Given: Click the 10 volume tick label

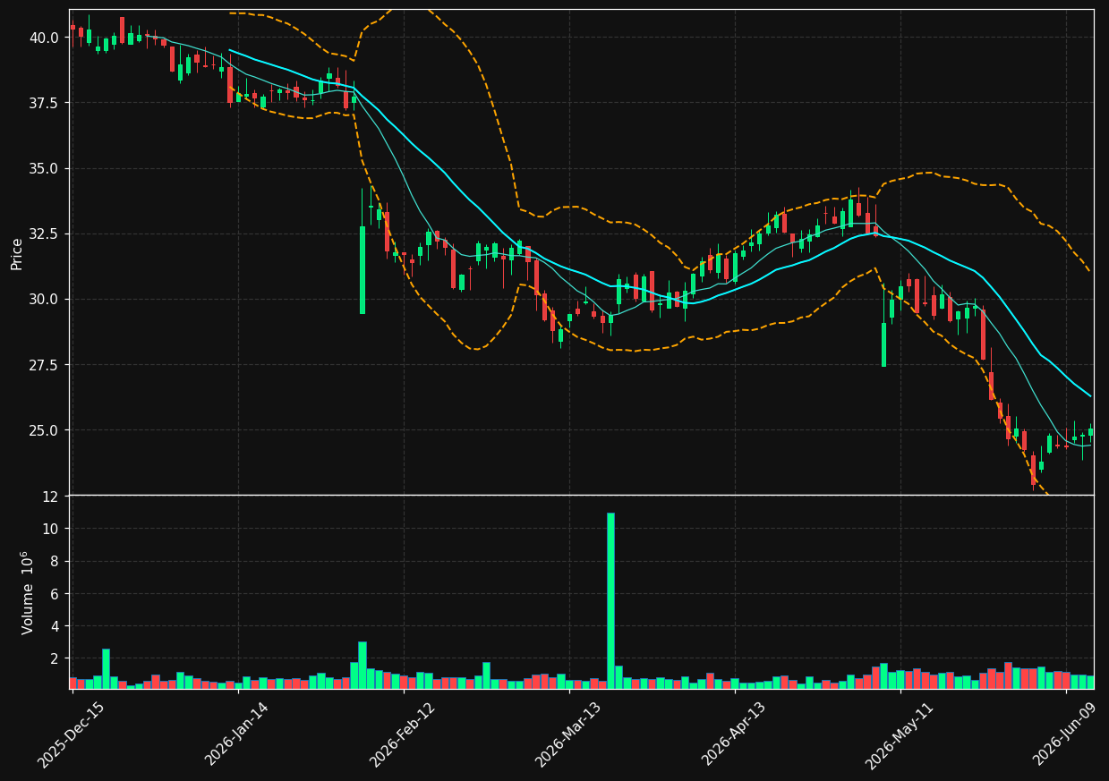Looking at the screenshot, I should [x=52, y=529].
